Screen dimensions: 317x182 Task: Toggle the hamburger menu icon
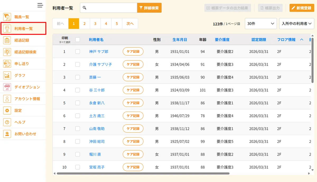[40, 5]
